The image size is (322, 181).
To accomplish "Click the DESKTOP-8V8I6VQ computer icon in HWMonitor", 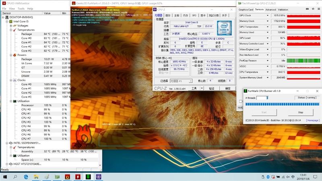I will (7, 17).
